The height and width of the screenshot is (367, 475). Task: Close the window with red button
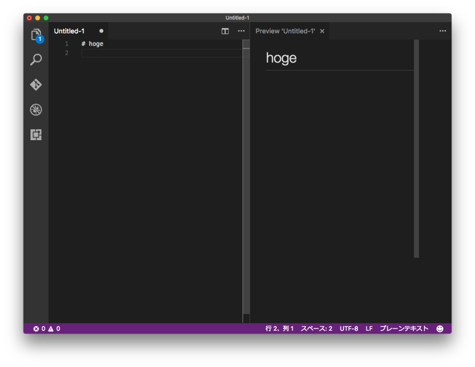pos(29,18)
